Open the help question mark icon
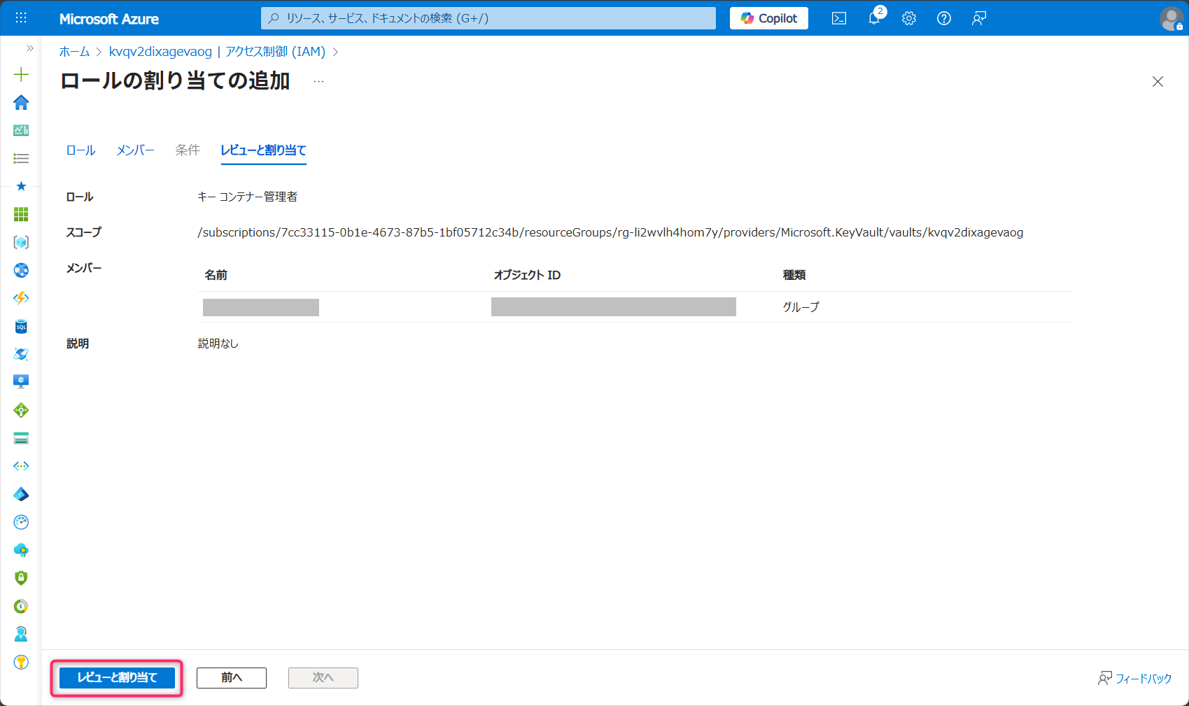Screen dimensions: 1189x706 pyautogui.click(x=944, y=19)
